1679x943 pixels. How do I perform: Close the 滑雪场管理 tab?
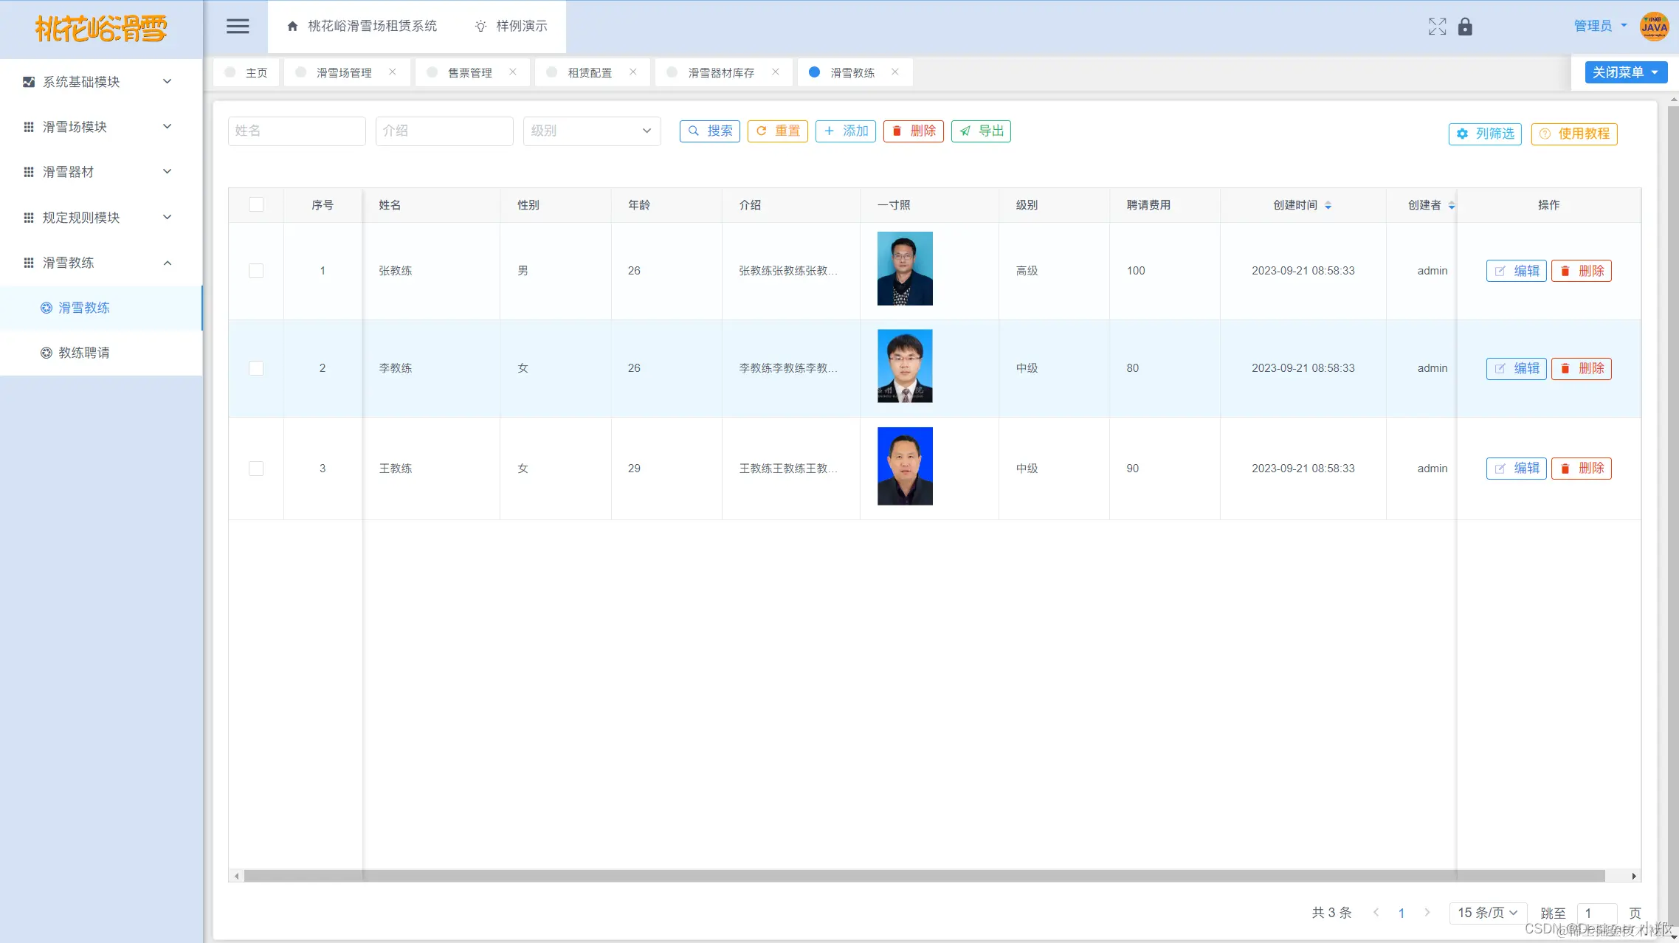pos(393,72)
